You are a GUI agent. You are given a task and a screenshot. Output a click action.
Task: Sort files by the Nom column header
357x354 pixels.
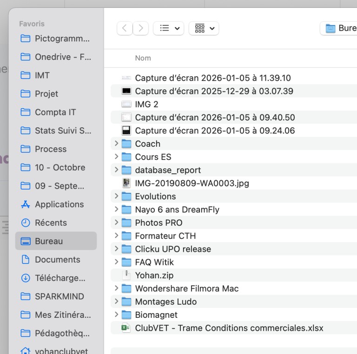143,58
